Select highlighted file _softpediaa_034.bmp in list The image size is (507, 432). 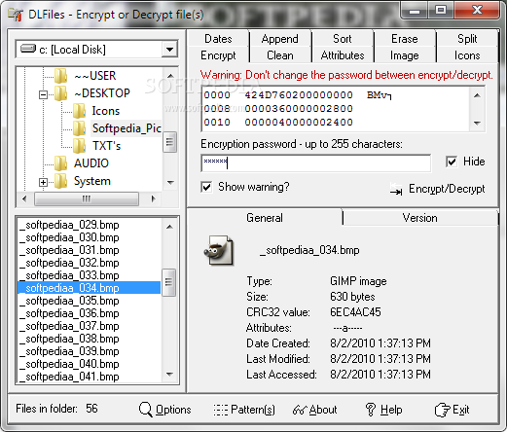click(x=89, y=288)
